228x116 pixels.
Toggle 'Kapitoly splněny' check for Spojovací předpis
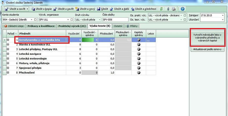(x=139, y=68)
